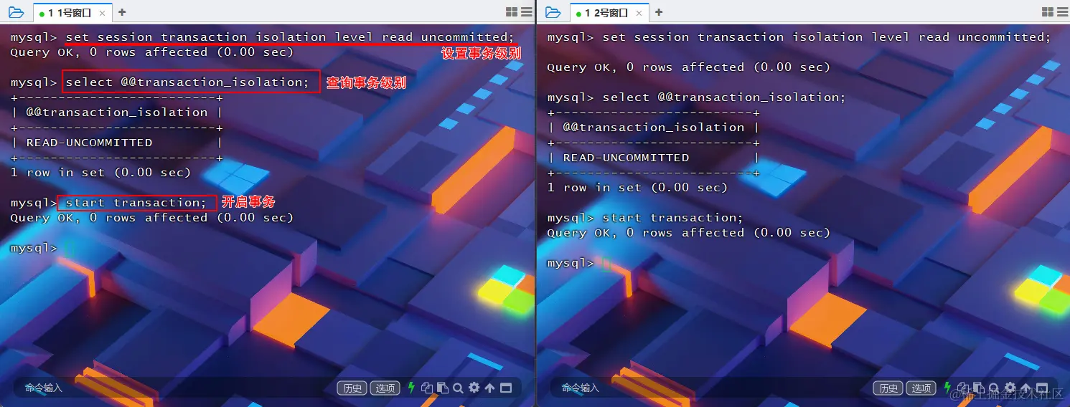Open the hamburger list menu in left pane

pos(527,12)
